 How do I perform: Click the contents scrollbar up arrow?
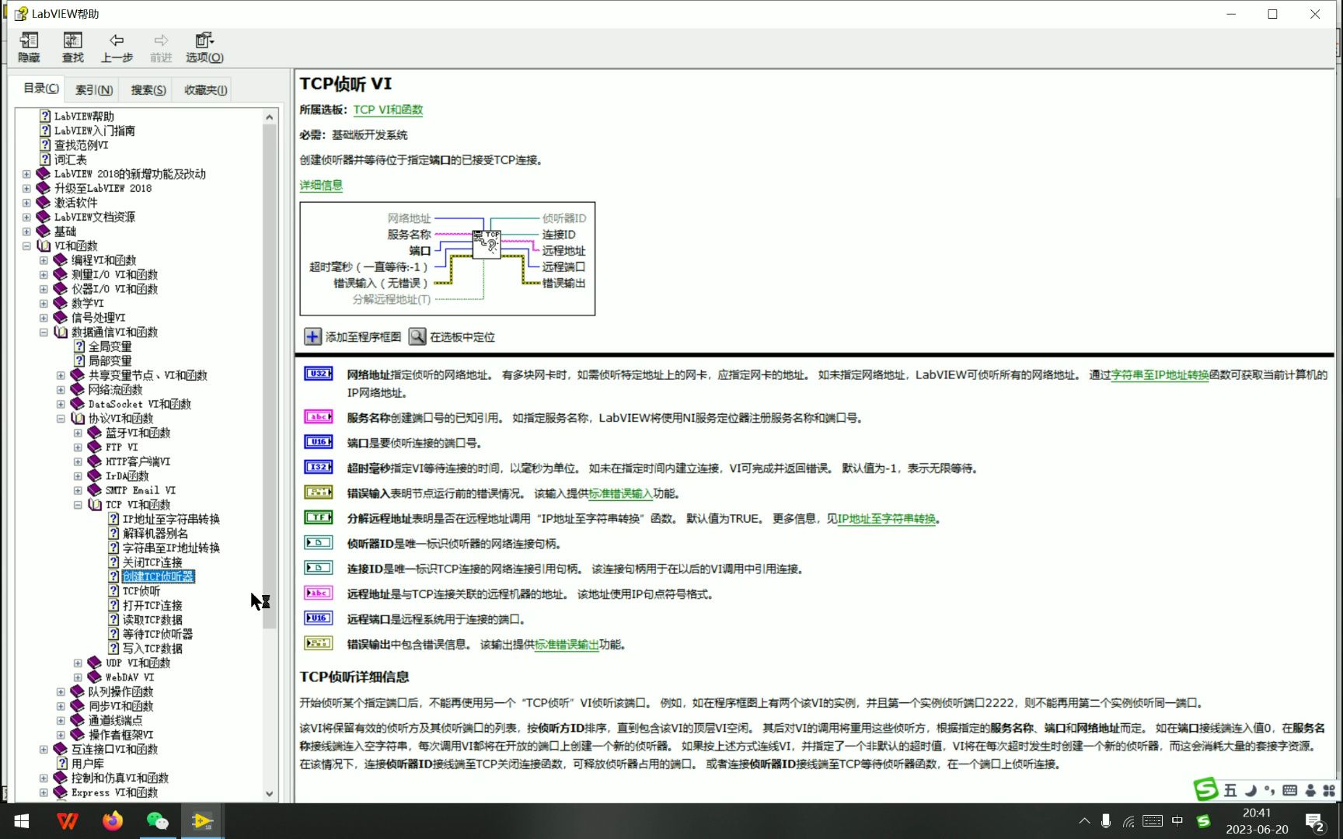pos(270,117)
